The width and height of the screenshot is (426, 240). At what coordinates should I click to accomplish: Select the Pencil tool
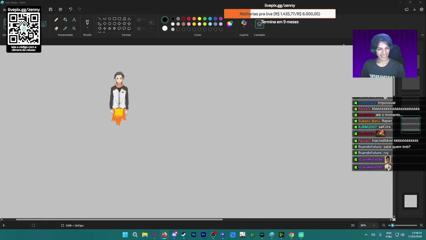pos(56,20)
